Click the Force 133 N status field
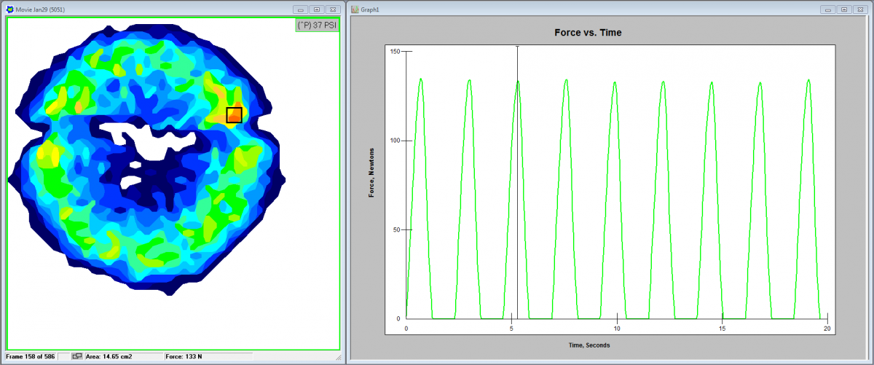874x365 pixels. (183, 356)
